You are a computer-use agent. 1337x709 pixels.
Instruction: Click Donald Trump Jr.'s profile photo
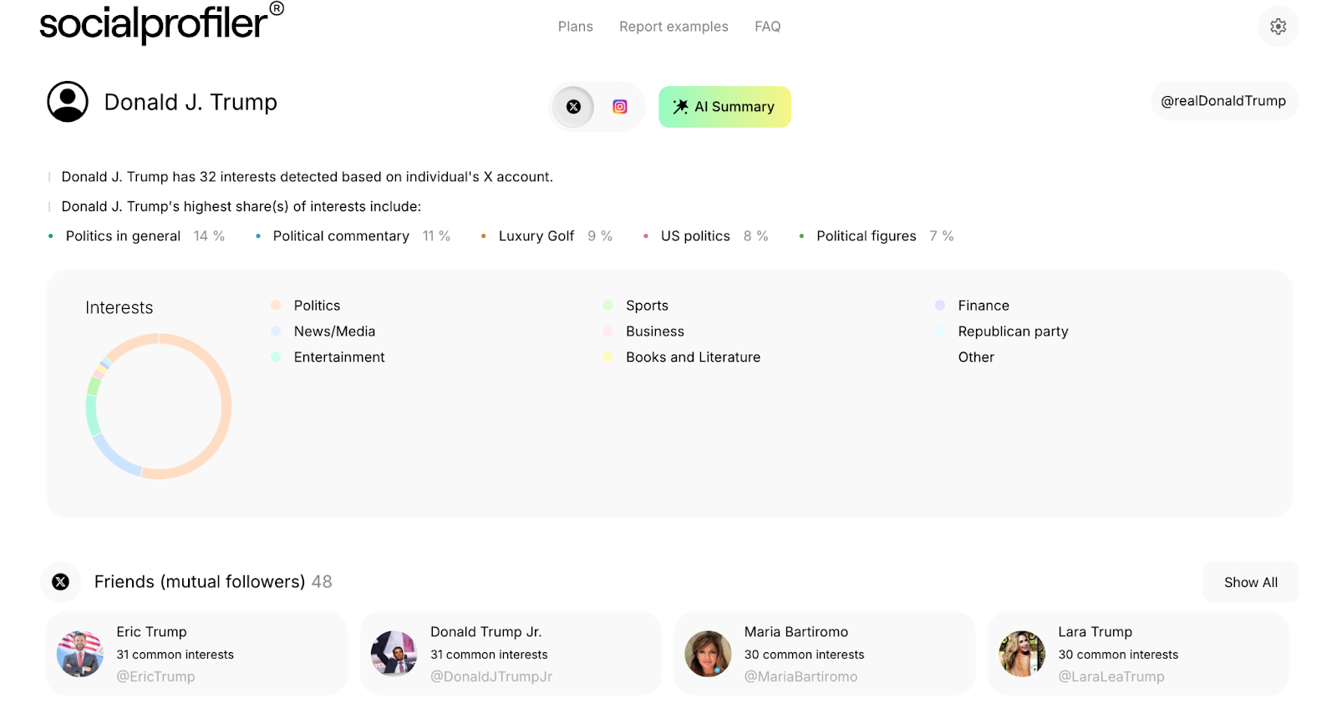click(x=394, y=654)
